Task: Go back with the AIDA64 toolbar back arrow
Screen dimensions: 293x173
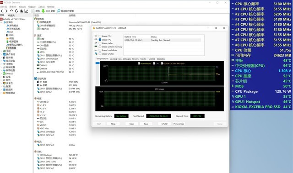Action: (x=2, y=11)
